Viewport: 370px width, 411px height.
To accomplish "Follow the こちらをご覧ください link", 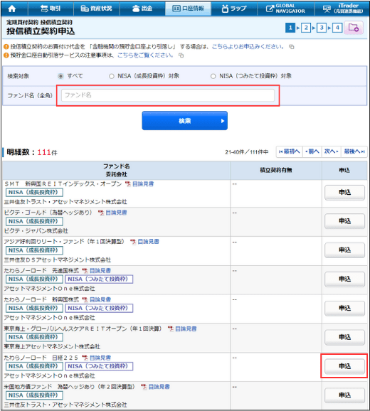I will [145, 55].
